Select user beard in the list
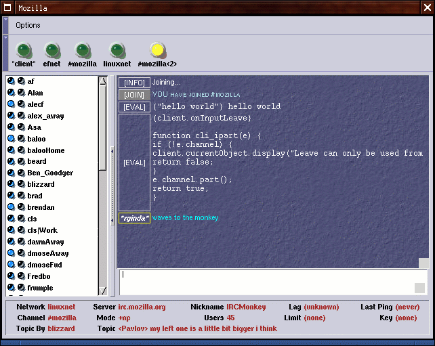The image size is (435, 346). point(37,161)
